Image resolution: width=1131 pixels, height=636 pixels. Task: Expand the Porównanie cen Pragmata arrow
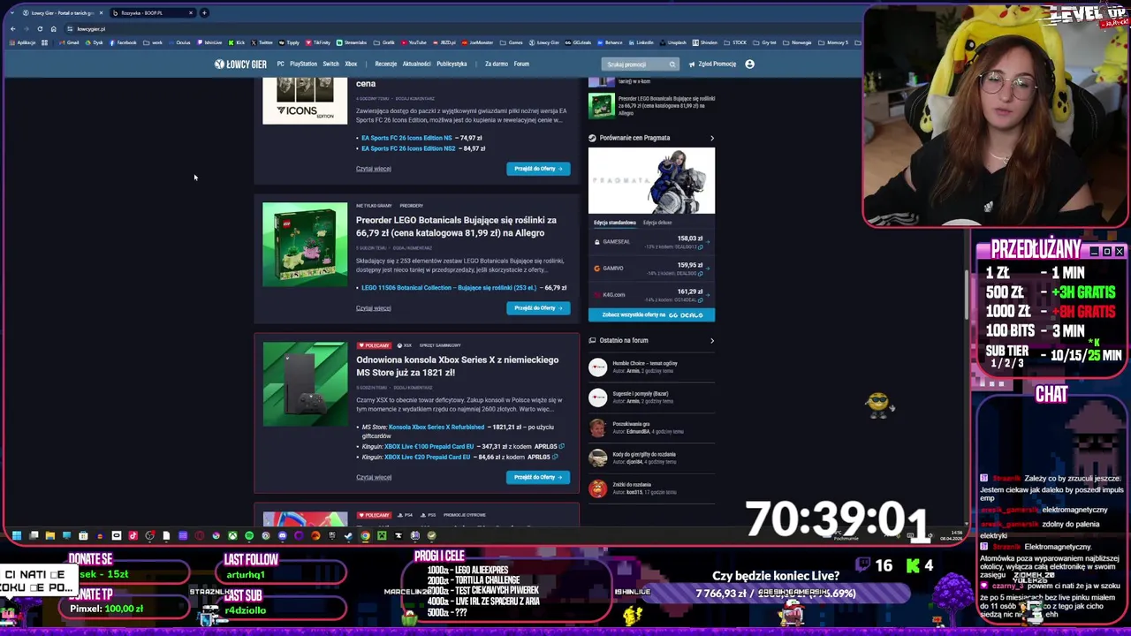point(712,138)
